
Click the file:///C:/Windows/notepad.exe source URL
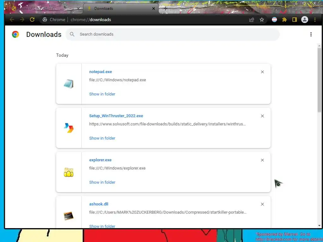coord(118,80)
